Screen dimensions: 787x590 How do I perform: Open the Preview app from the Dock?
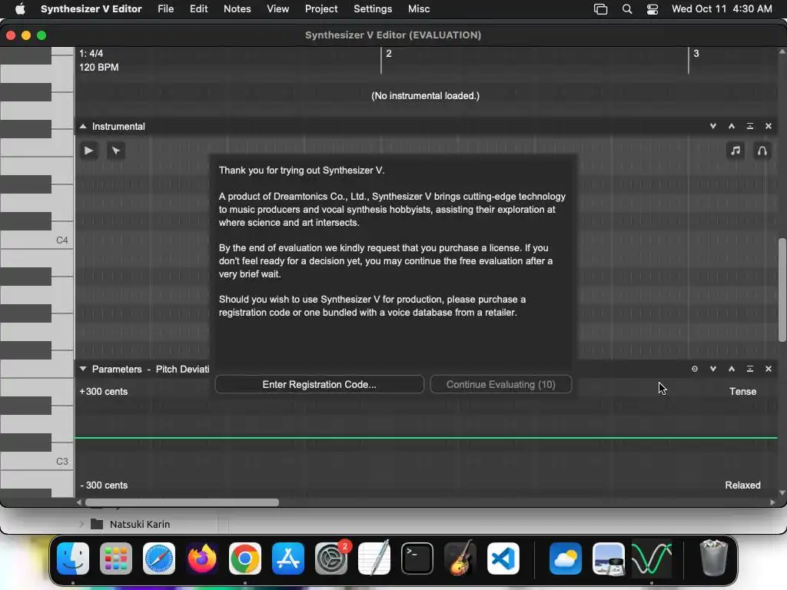pyautogui.click(x=609, y=559)
